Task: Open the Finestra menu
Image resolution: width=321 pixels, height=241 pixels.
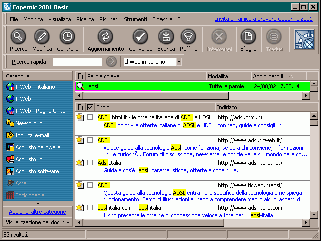Action: pyautogui.click(x=162, y=19)
